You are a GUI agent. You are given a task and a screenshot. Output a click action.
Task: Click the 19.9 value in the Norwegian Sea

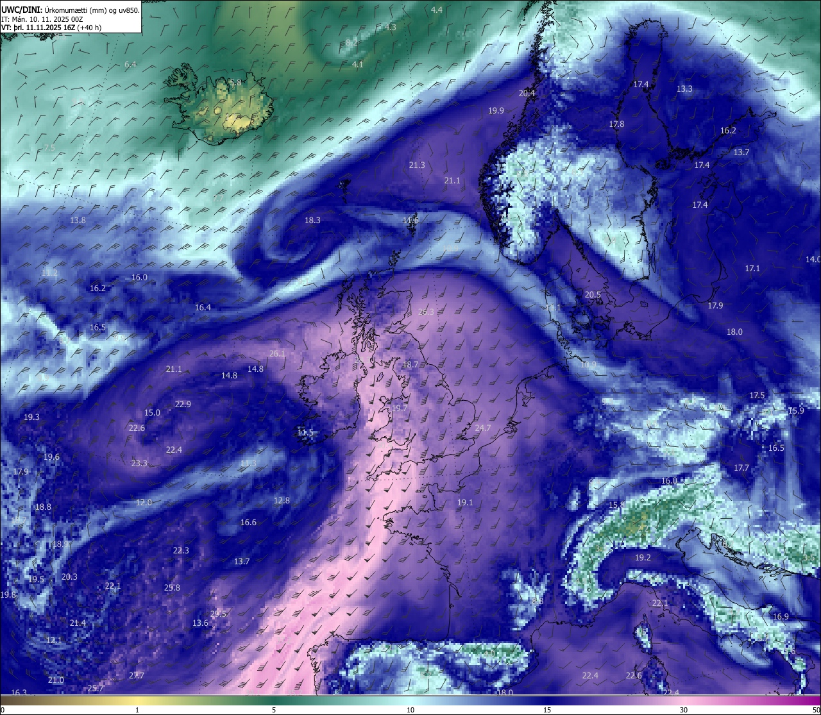tap(496, 110)
